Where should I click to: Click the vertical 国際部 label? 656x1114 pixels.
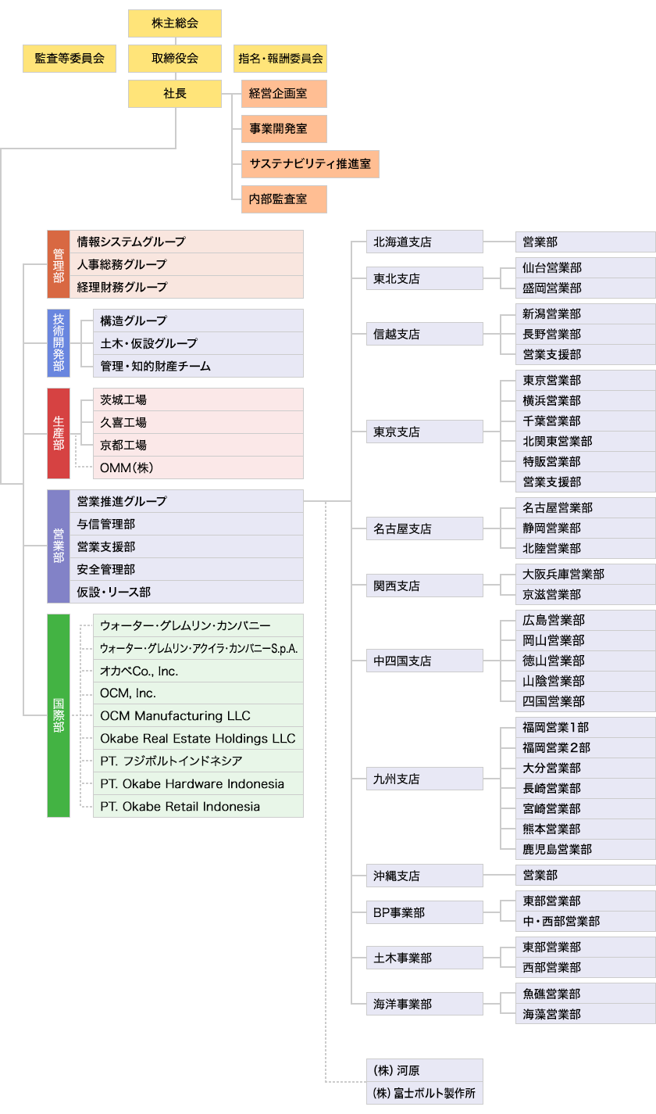coord(59,715)
